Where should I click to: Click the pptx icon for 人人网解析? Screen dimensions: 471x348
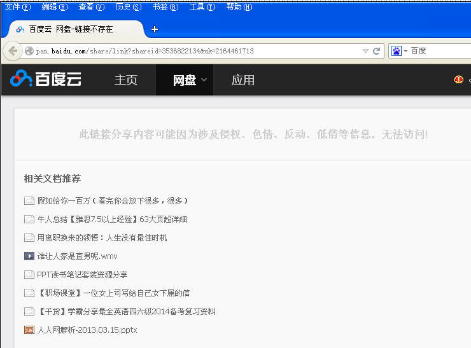coord(29,330)
